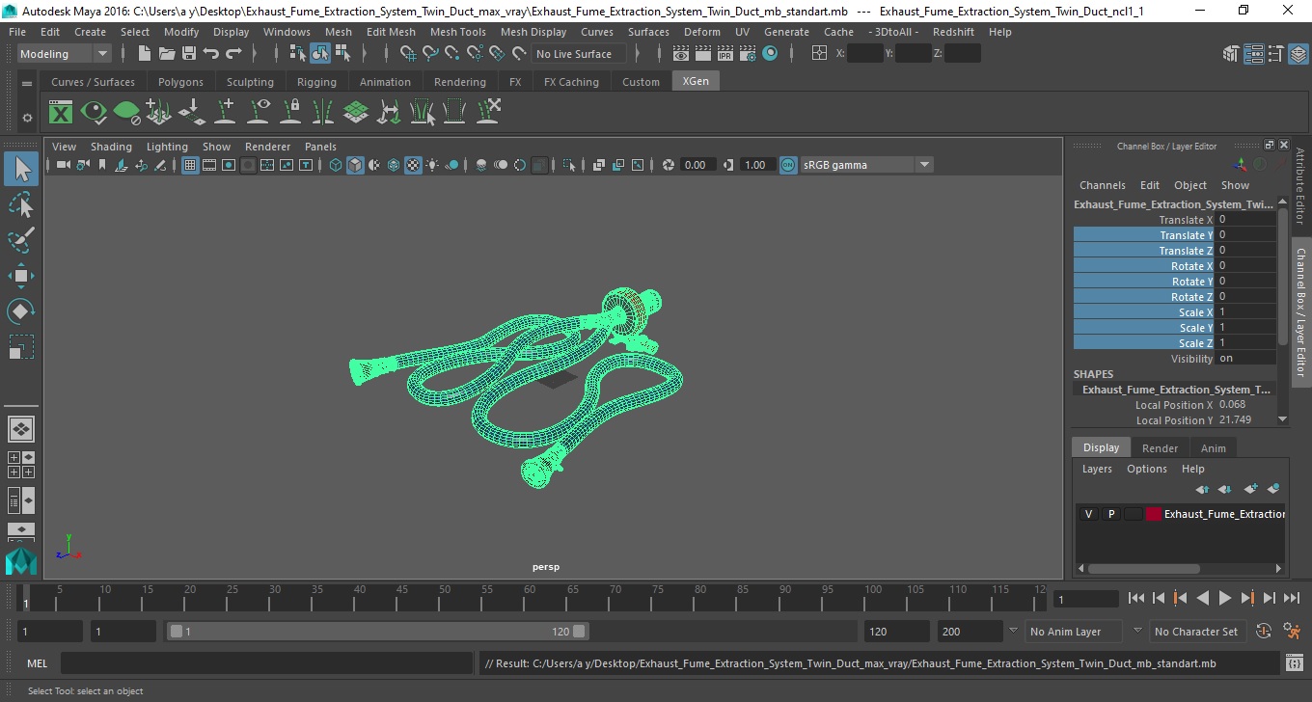
Task: Choose the Move tool in toolbox
Action: click(x=21, y=276)
